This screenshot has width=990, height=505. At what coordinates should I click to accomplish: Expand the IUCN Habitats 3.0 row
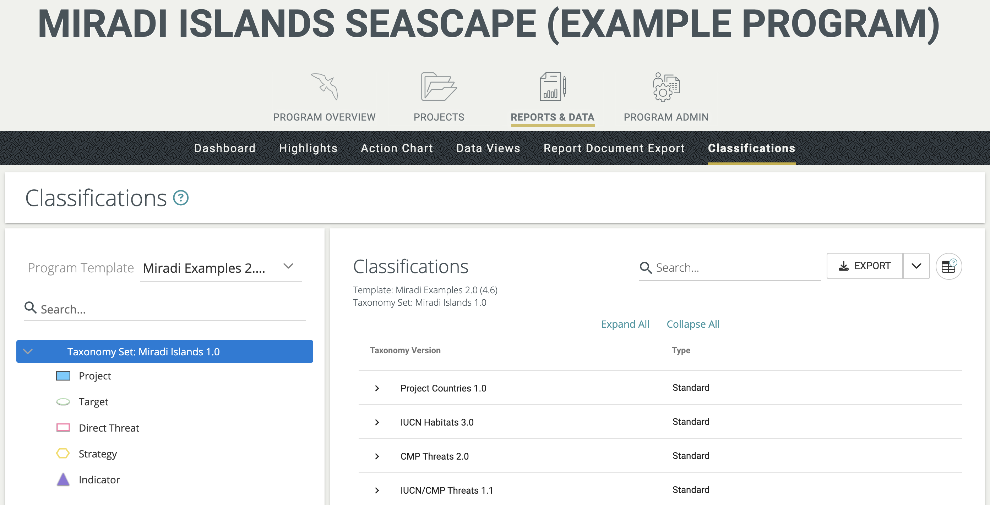click(x=377, y=422)
